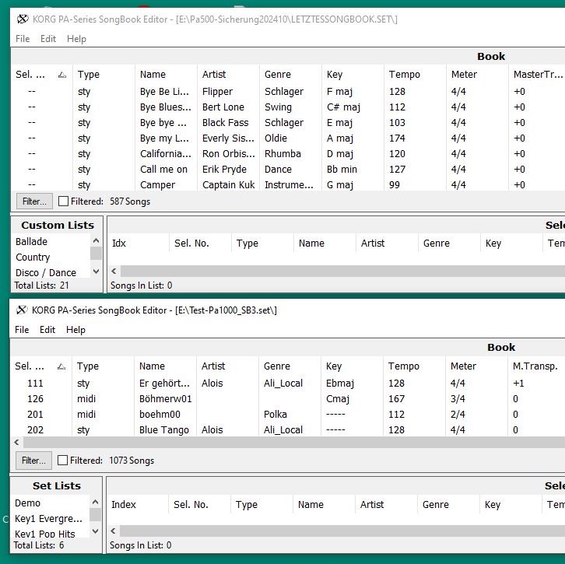Click Genre column header in upper Book table

tap(291, 75)
